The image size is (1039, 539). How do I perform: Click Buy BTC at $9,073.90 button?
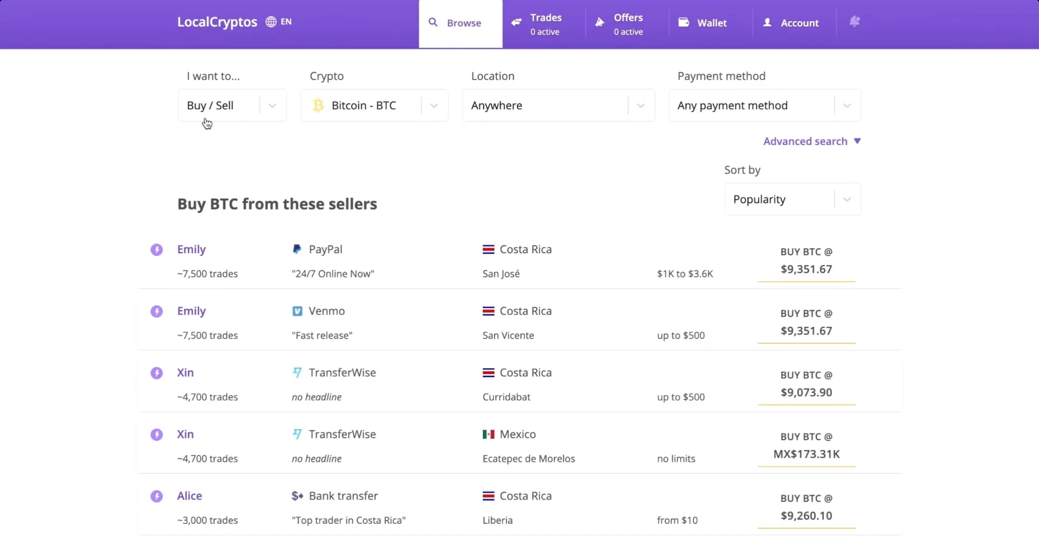806,385
